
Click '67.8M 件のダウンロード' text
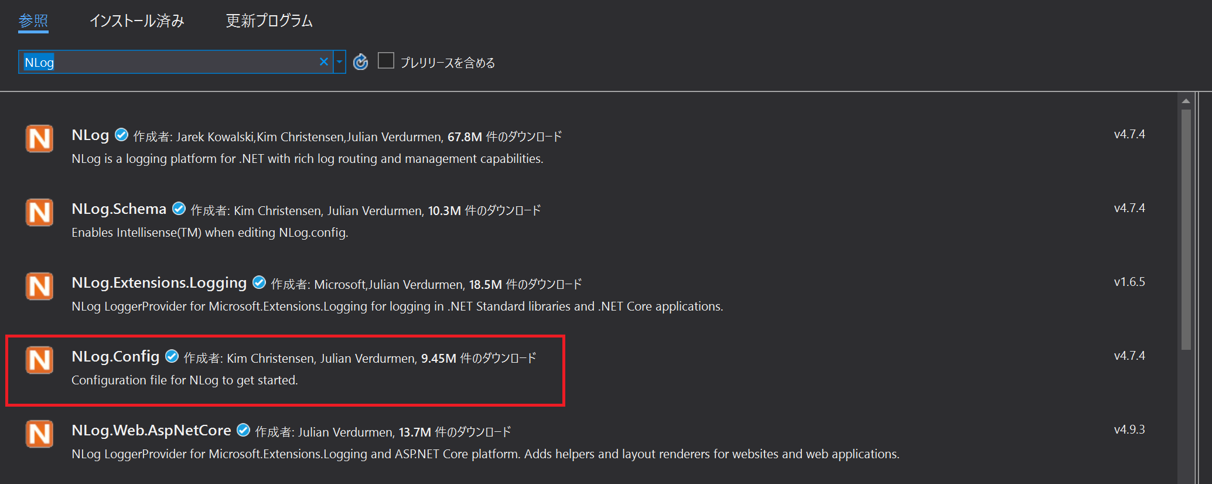point(504,137)
